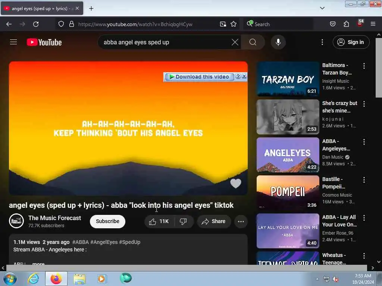Open Windows Explorer folder on taskbar
Screen dimensions: 382x286
[x=79, y=279]
